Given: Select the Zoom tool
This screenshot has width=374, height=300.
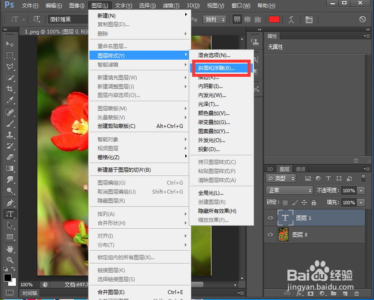Looking at the screenshot, I should 10,260.
